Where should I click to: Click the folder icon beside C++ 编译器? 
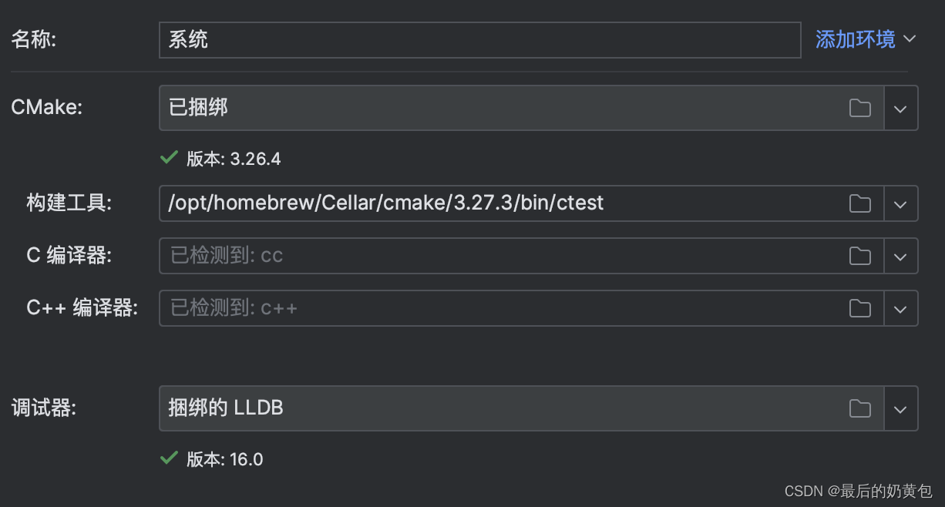(x=861, y=308)
